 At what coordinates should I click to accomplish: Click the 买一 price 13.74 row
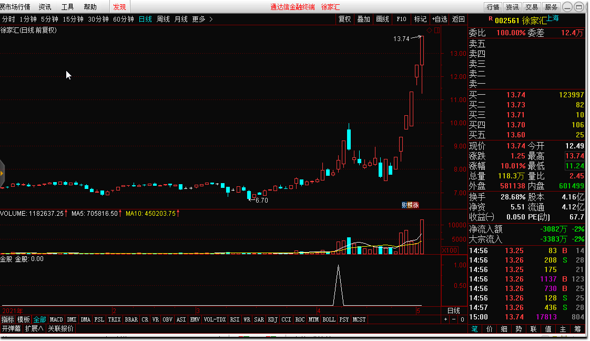click(x=526, y=95)
